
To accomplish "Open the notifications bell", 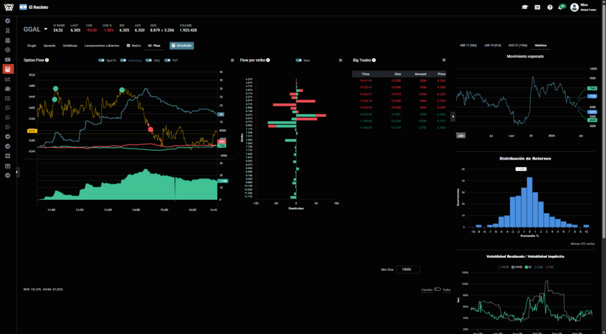I will [x=560, y=8].
